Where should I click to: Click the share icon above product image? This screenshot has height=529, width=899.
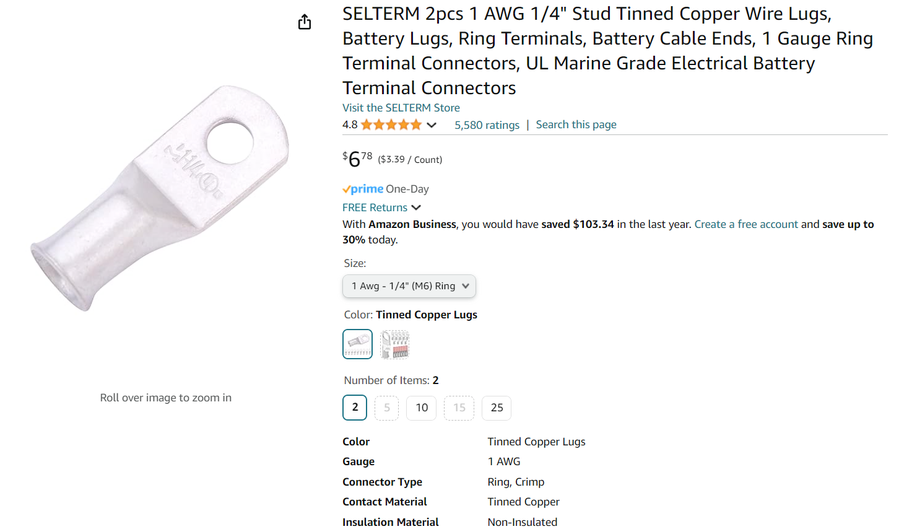pyautogui.click(x=305, y=22)
